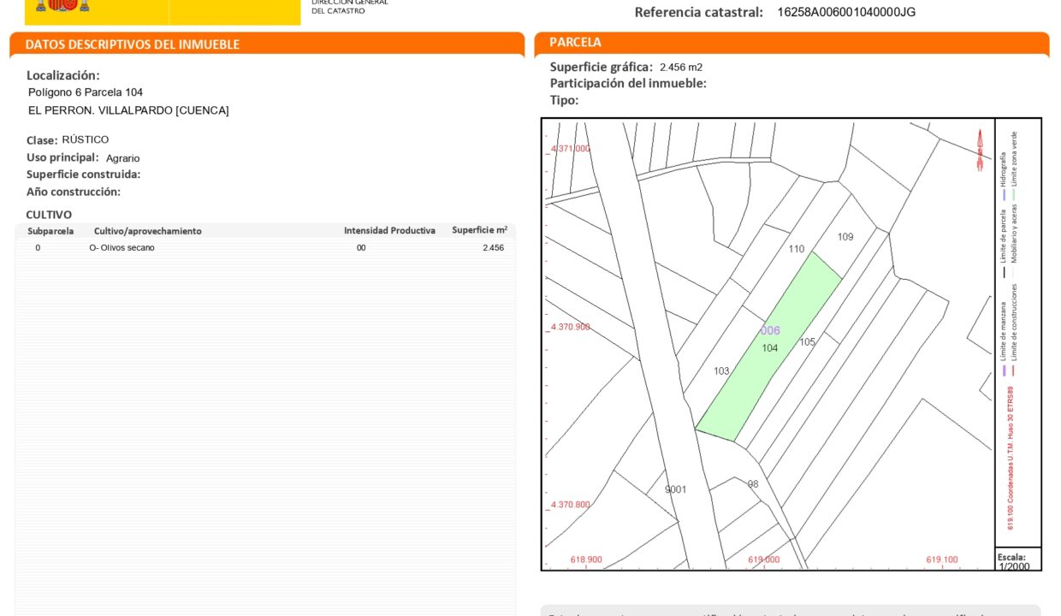The image size is (1061, 616).
Task: Click the 'CULTIVO' table heading
Action: pyautogui.click(x=49, y=215)
